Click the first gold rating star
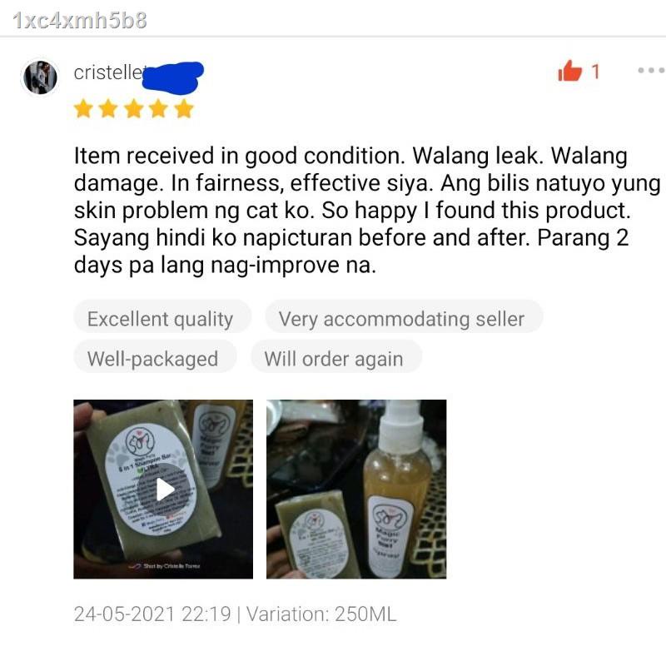 83,109
